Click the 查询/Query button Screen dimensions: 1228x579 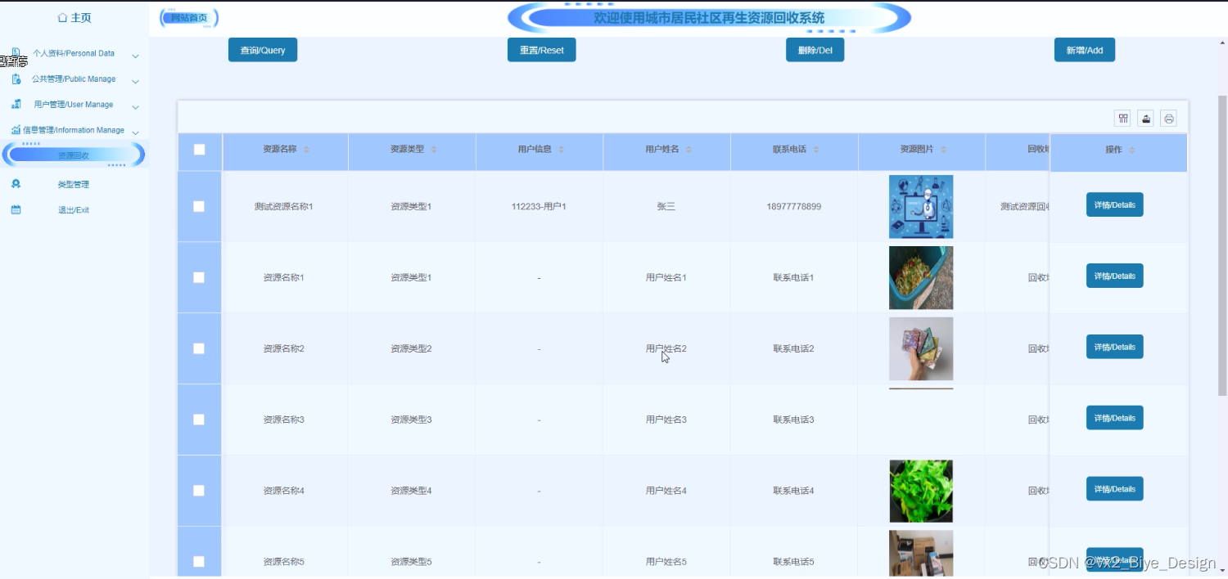[x=263, y=50]
